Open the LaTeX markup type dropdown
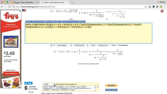The width and height of the screenshot is (167, 94). pyautogui.click(x=49, y=84)
